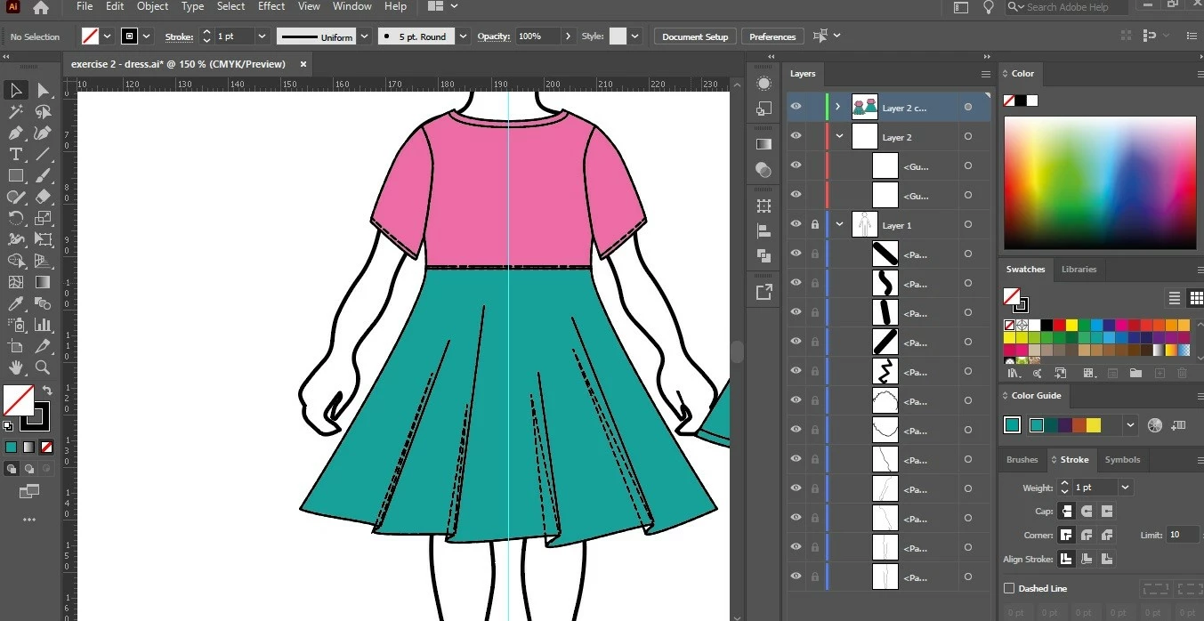Viewport: 1204px width, 621px height.
Task: Select the Hand tool
Action: [15, 367]
